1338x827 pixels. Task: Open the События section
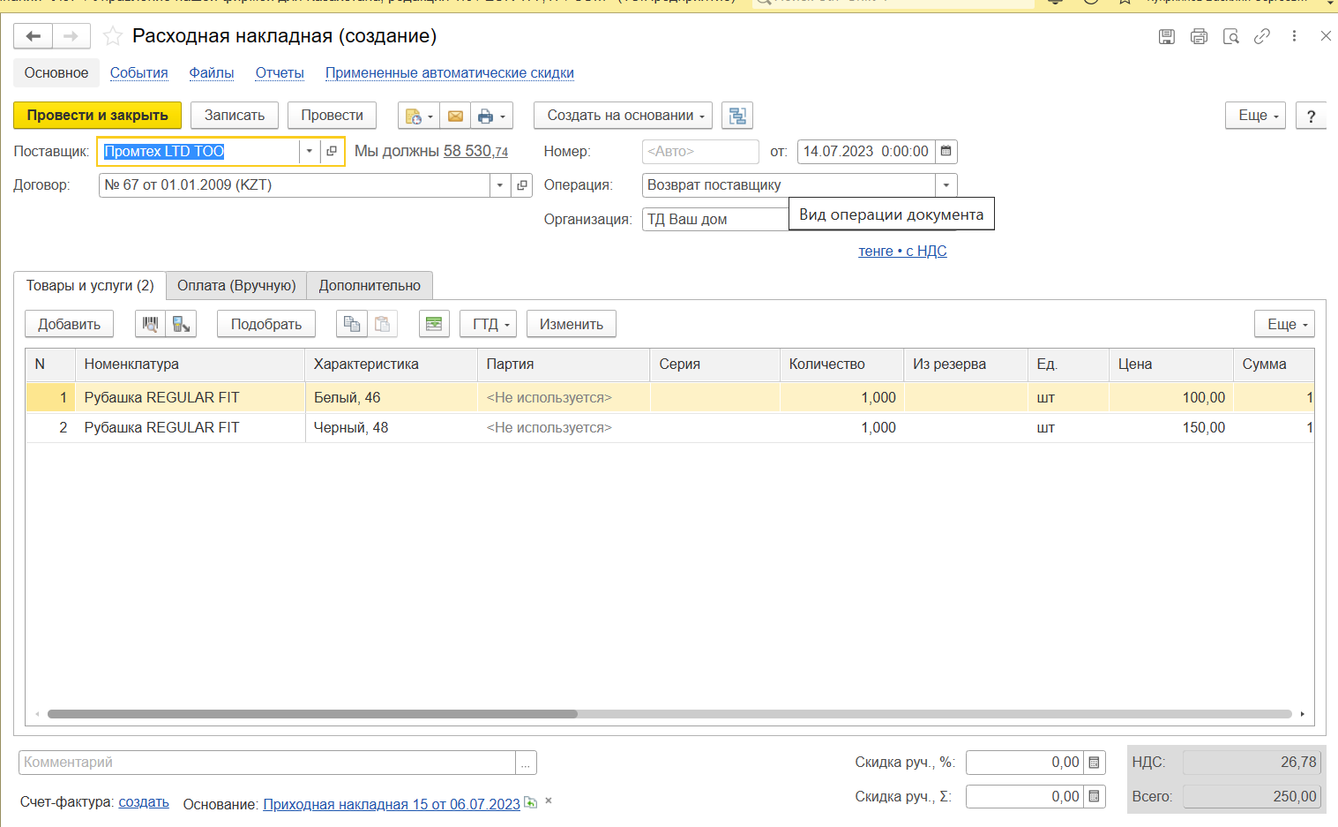pyautogui.click(x=138, y=72)
